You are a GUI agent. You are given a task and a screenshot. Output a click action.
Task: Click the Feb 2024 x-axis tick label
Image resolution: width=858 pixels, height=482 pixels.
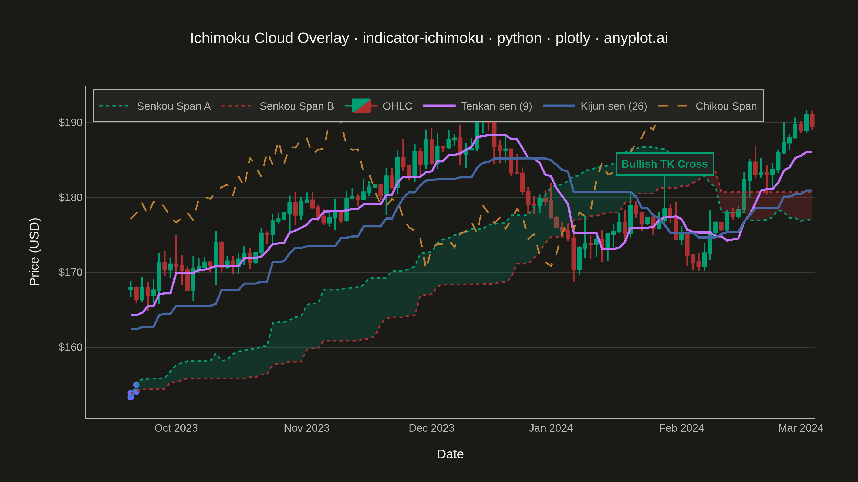(682, 428)
